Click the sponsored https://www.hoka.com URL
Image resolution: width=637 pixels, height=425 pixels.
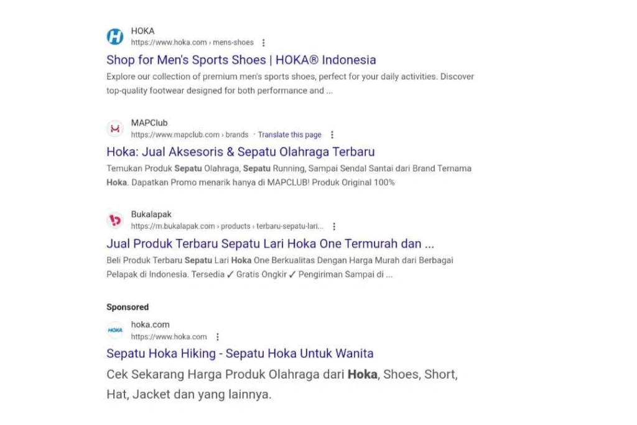[x=169, y=337]
